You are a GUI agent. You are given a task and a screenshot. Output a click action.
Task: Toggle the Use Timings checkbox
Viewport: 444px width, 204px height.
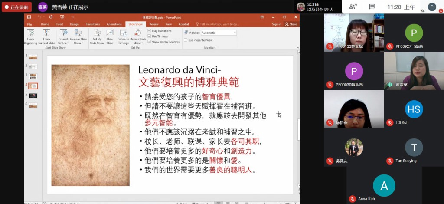pos(149,36)
